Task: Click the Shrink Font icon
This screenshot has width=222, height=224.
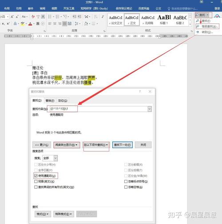Action: tap(17, 16)
